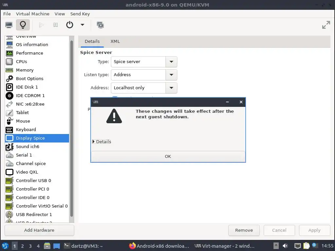
Task: Select IDE CDROM 1
Action: pyautogui.click(x=37, y=96)
